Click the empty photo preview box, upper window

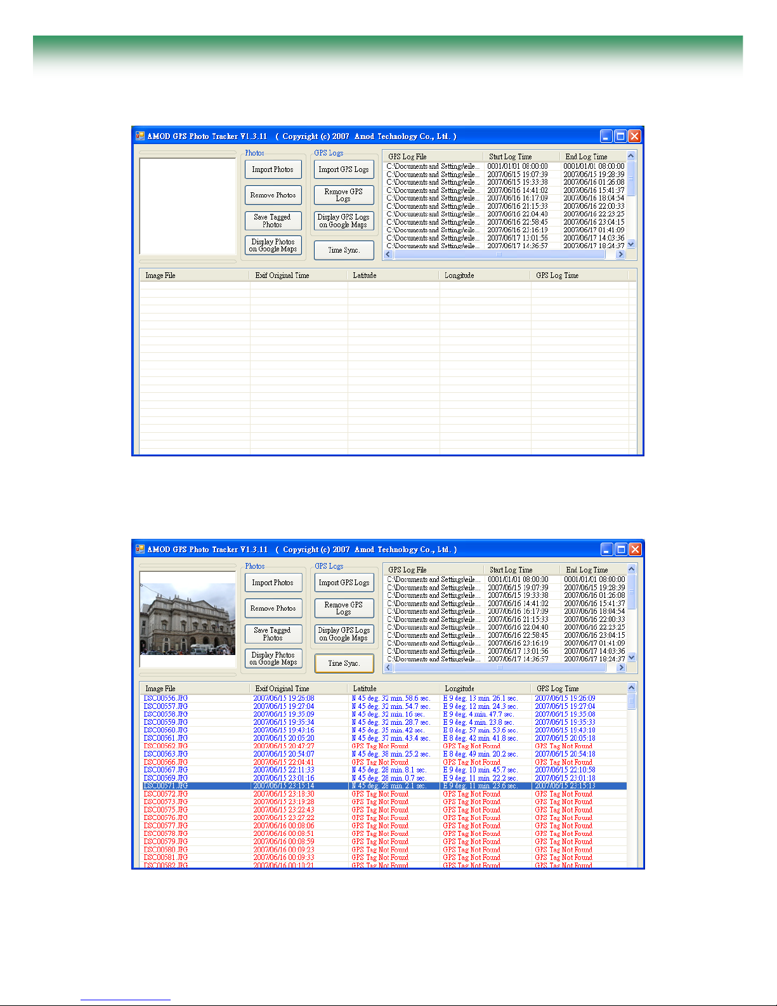pos(188,206)
